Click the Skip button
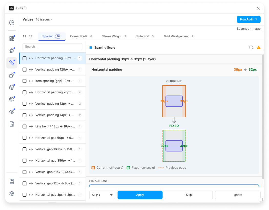 click(189, 195)
